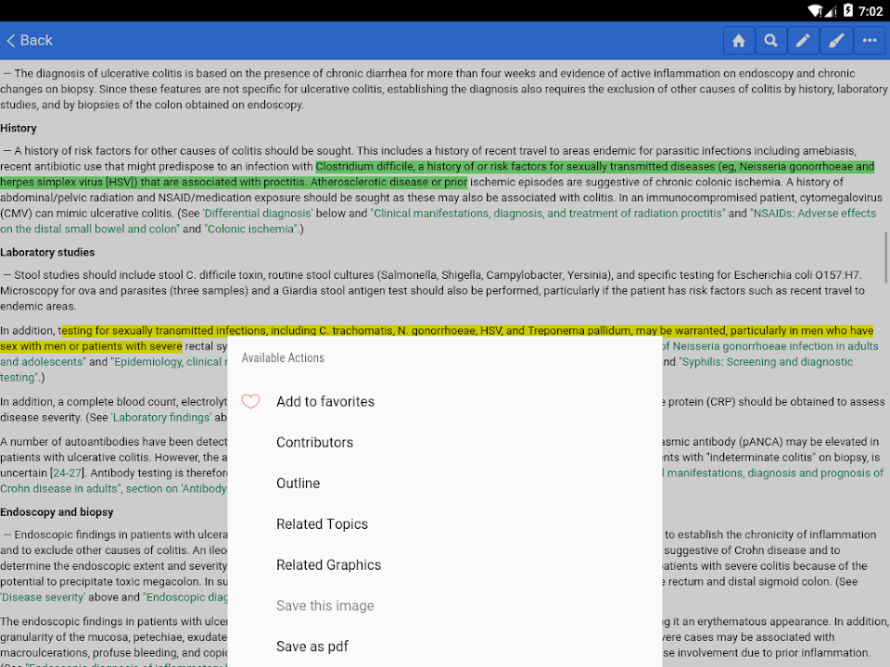Screen dimensions: 890x667
Task: Open Related Topics menu entry
Action: point(322,524)
